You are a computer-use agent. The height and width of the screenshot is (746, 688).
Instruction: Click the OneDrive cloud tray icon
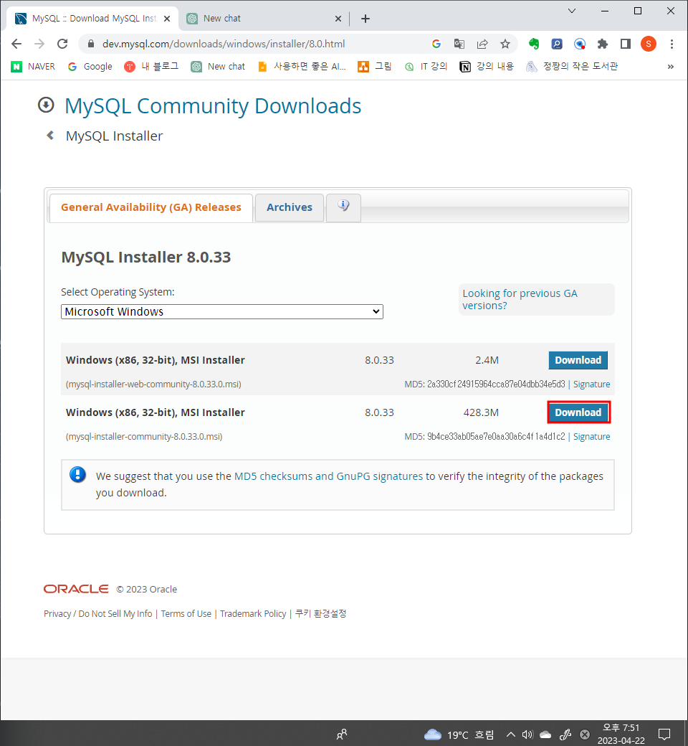545,735
